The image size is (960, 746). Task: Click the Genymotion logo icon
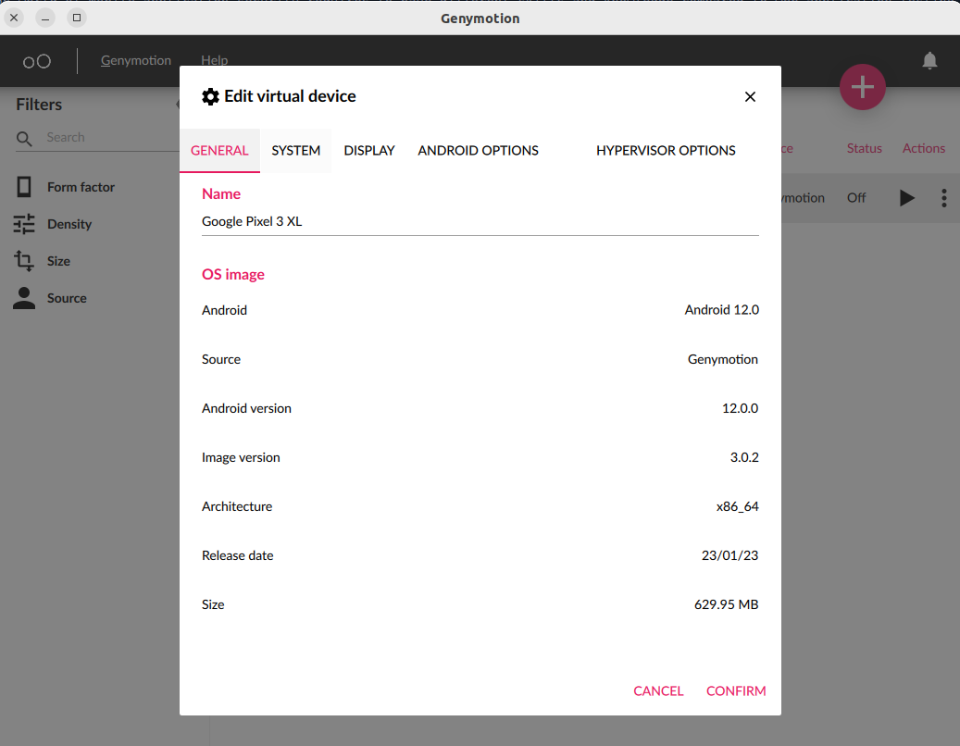tap(37, 61)
